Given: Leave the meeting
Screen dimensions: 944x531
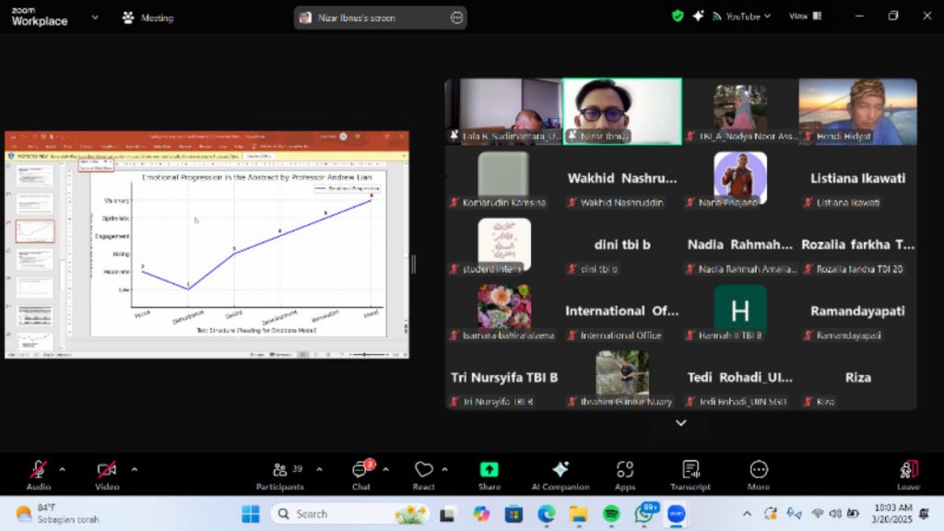Looking at the screenshot, I should point(908,475).
